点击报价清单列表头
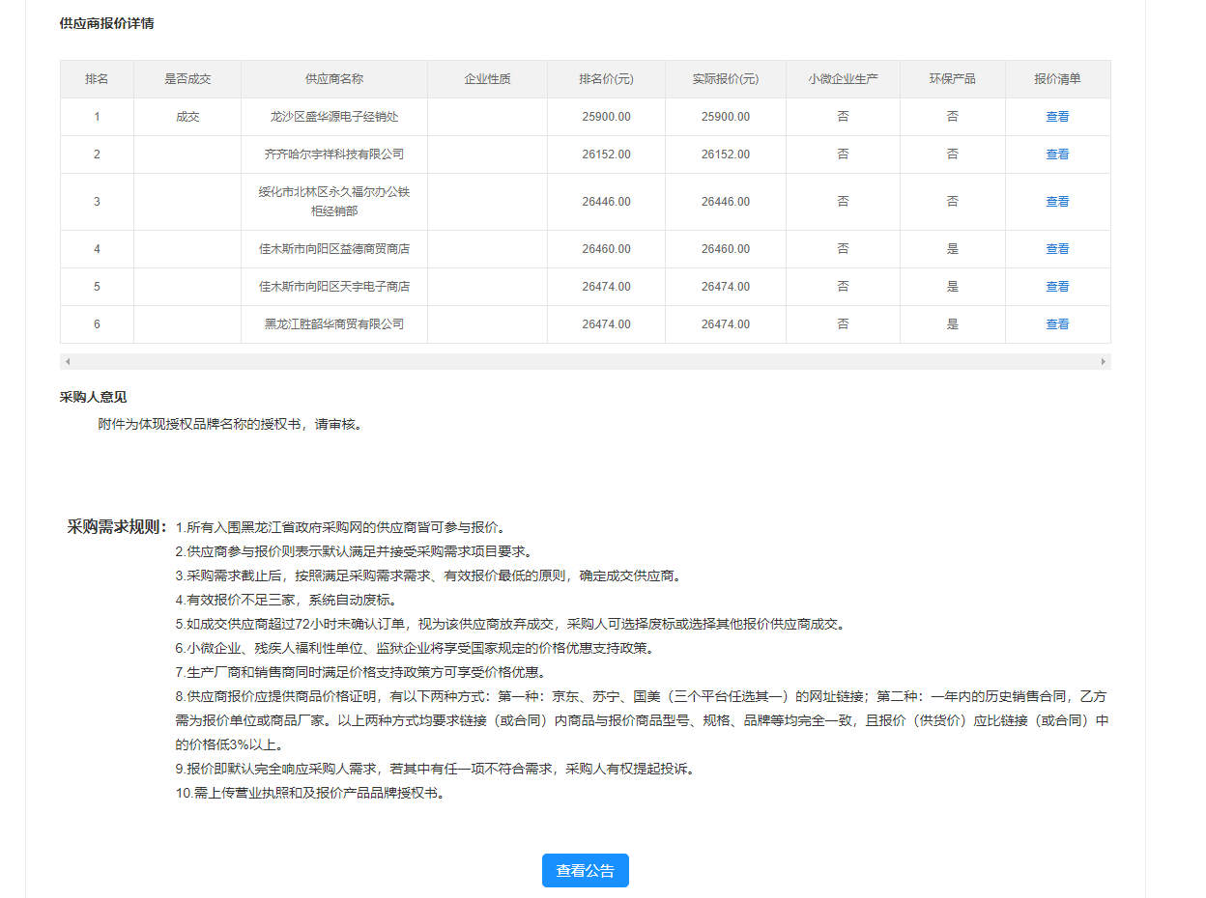This screenshot has height=898, width=1206. point(1057,78)
